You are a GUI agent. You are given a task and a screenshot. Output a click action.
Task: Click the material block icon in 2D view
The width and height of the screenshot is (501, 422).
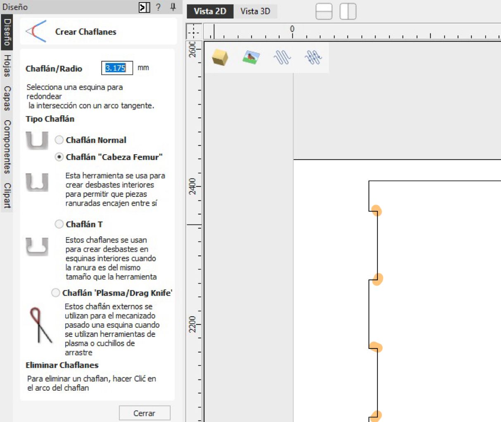[x=220, y=57]
